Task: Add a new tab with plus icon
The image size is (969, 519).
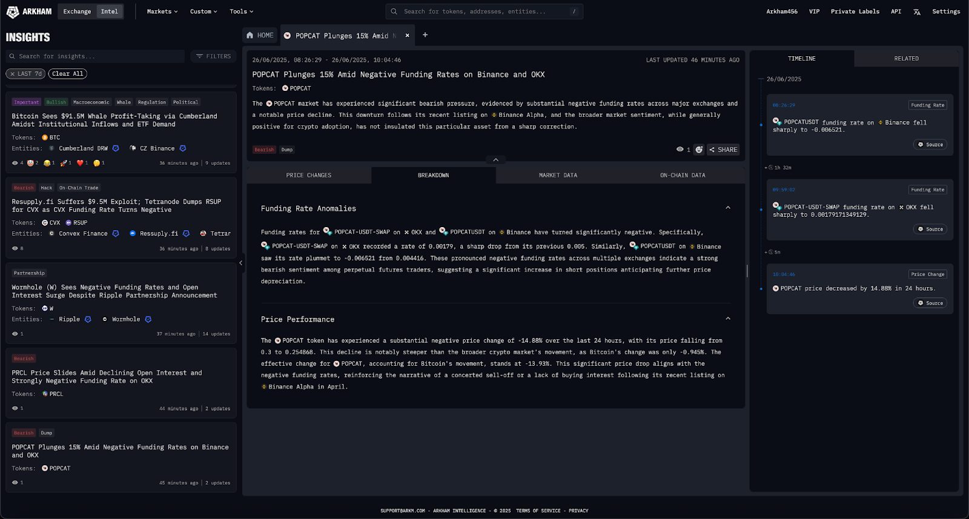Action: pyautogui.click(x=425, y=35)
